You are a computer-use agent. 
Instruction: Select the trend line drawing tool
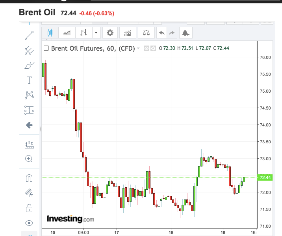click(29, 35)
